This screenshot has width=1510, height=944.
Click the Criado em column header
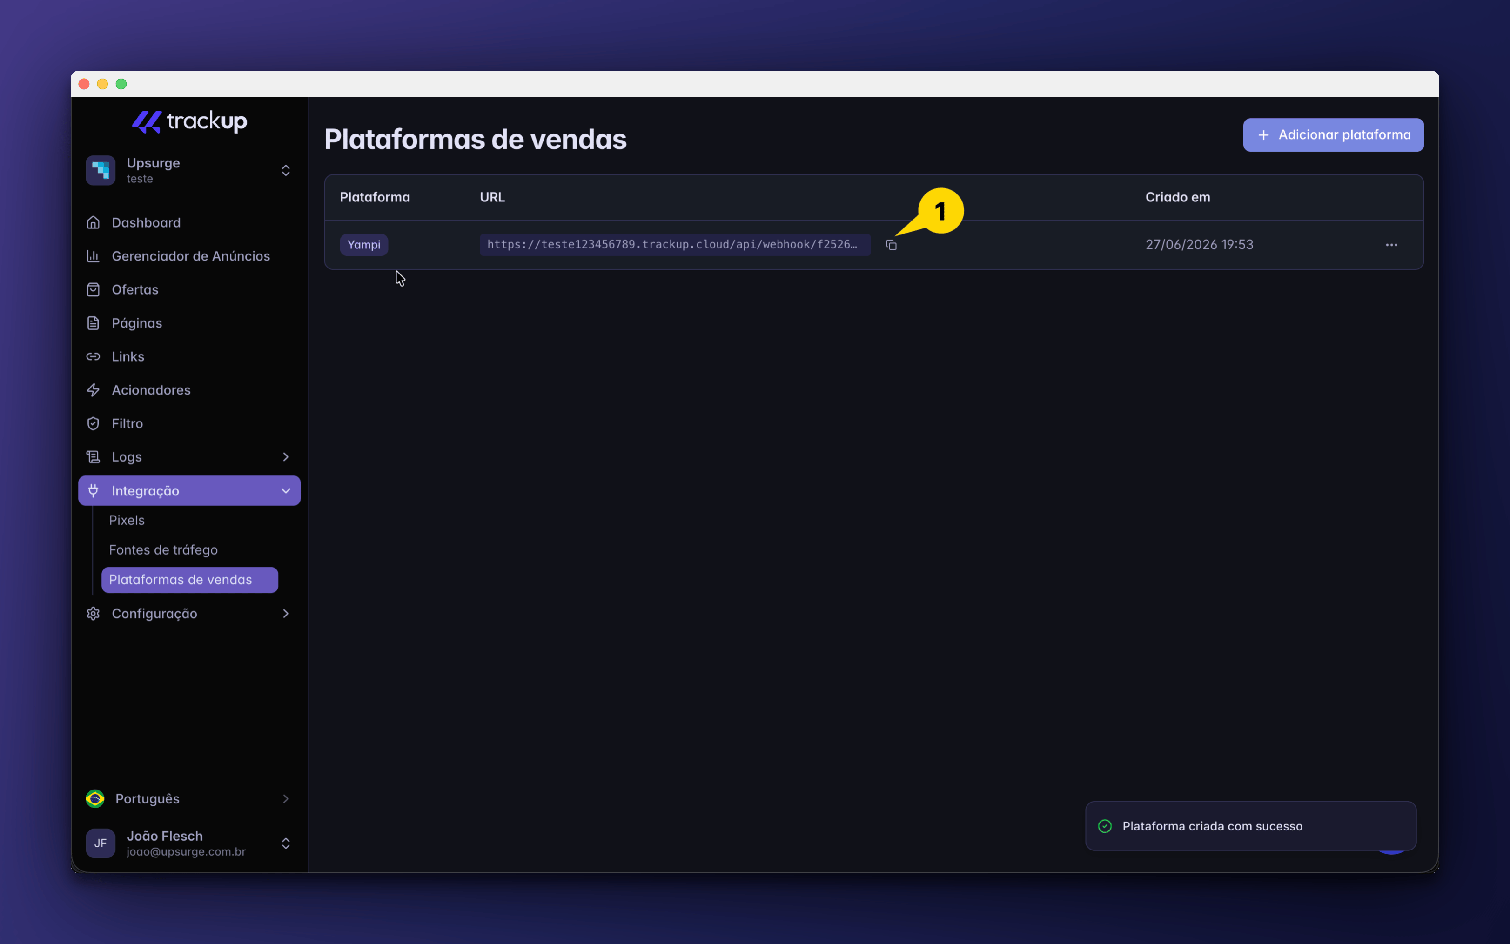(x=1177, y=197)
